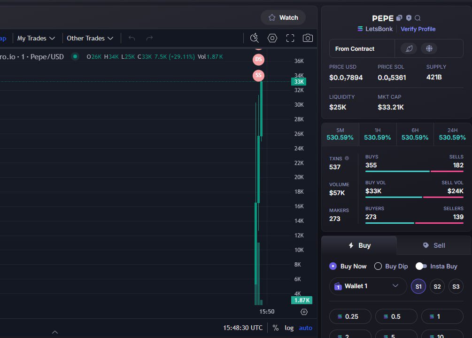Choose the 0.25 SOL amount button

(x=350, y=316)
